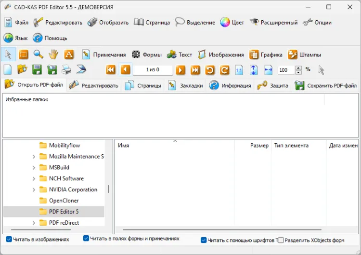Switch to the Страницы tab

click(x=143, y=85)
